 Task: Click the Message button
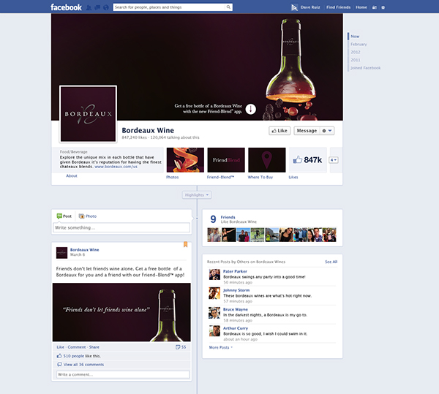307,131
